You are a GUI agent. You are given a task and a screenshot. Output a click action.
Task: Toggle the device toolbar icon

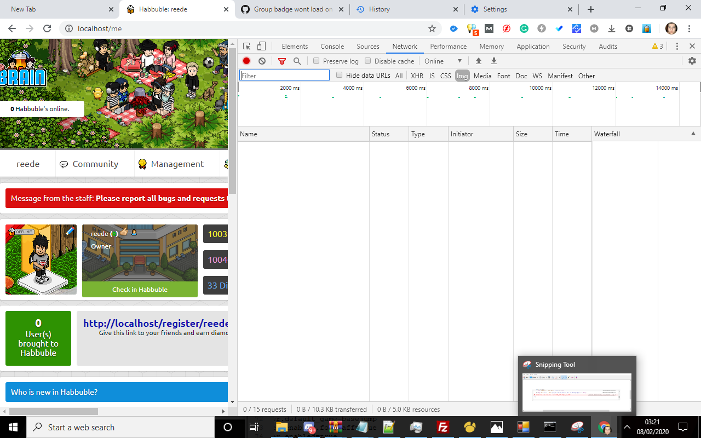coord(261,46)
